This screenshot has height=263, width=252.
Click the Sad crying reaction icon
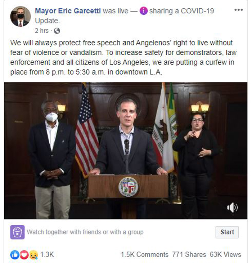click(x=32, y=254)
